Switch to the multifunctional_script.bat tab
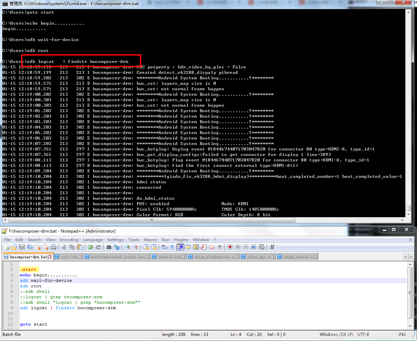Image resolution: width=417 pixels, height=341 pixels. click(117, 257)
